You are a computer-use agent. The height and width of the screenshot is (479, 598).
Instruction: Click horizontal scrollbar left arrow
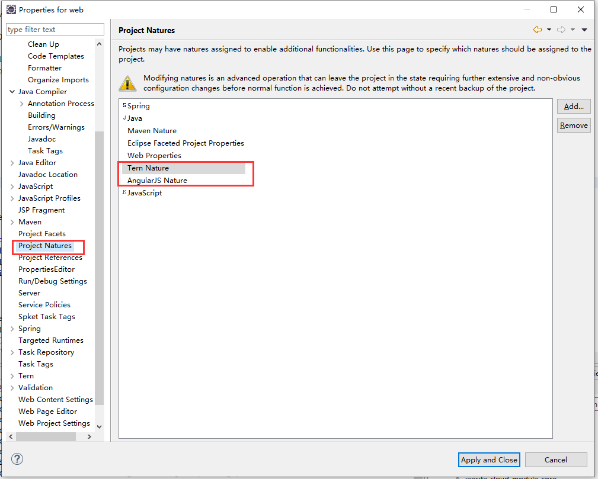(x=11, y=437)
